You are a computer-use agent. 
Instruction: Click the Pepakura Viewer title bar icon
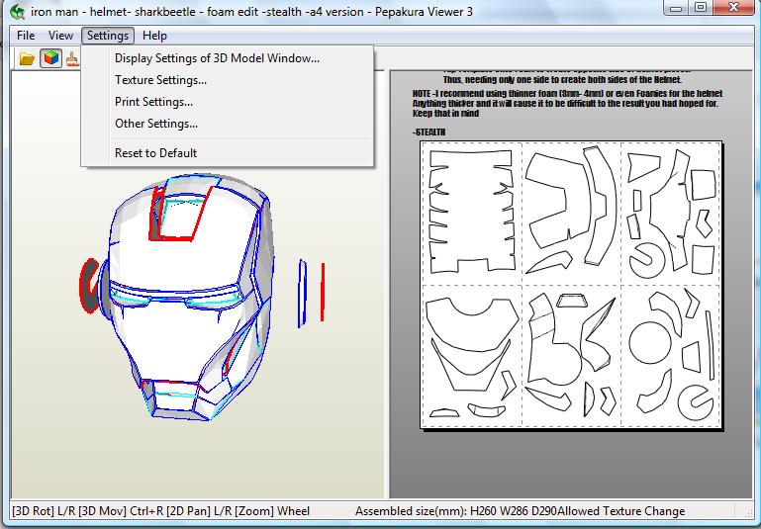coord(17,11)
